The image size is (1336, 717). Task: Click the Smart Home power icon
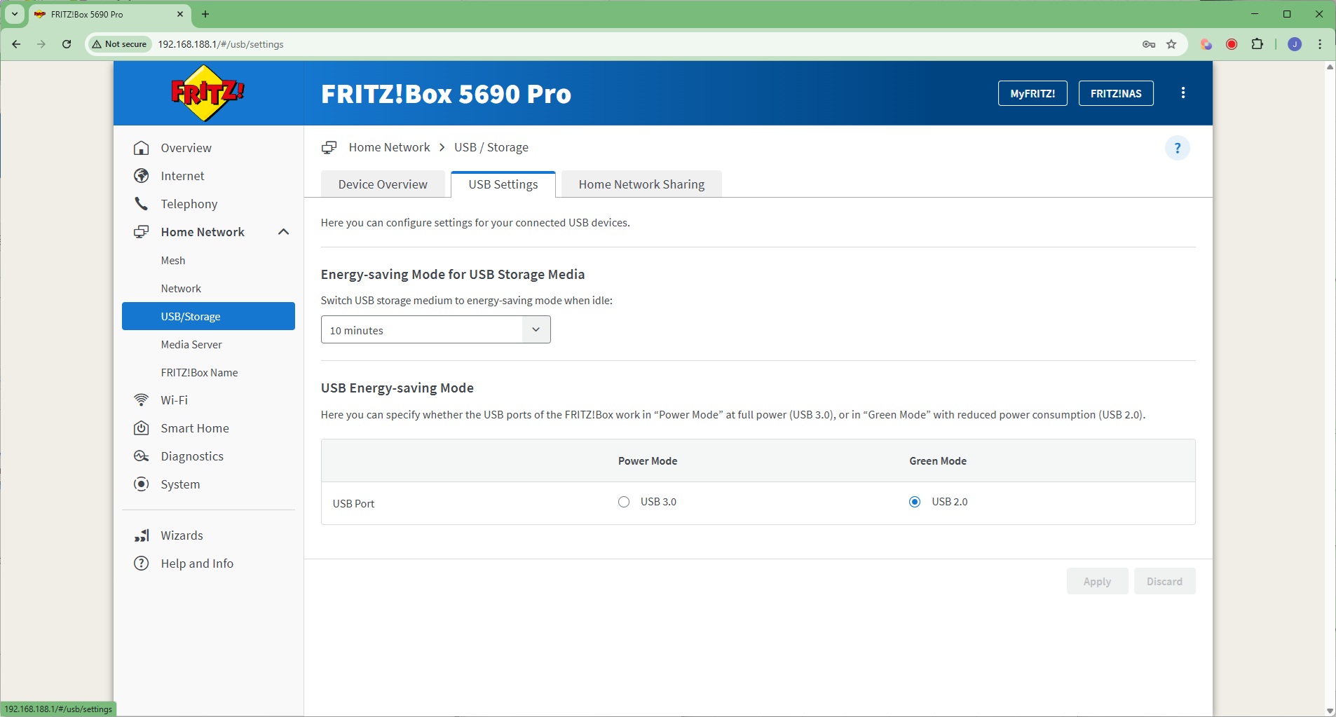(x=142, y=428)
